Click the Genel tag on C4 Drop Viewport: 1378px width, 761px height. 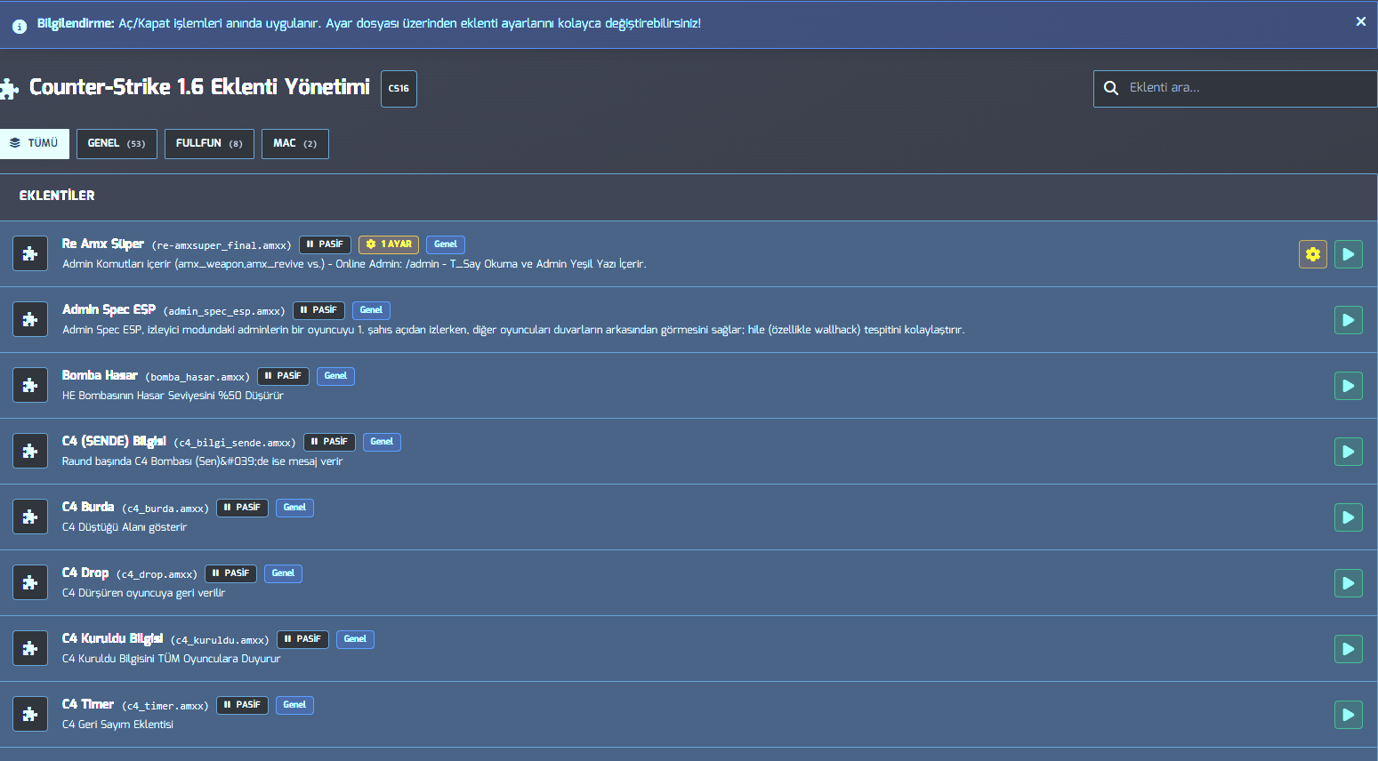[x=283, y=573]
